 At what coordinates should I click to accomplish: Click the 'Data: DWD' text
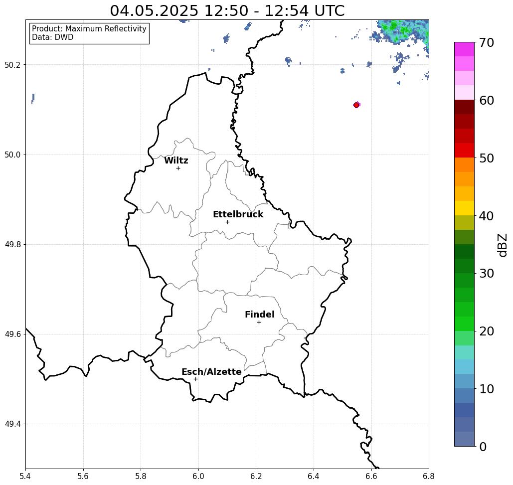pyautogui.click(x=53, y=37)
